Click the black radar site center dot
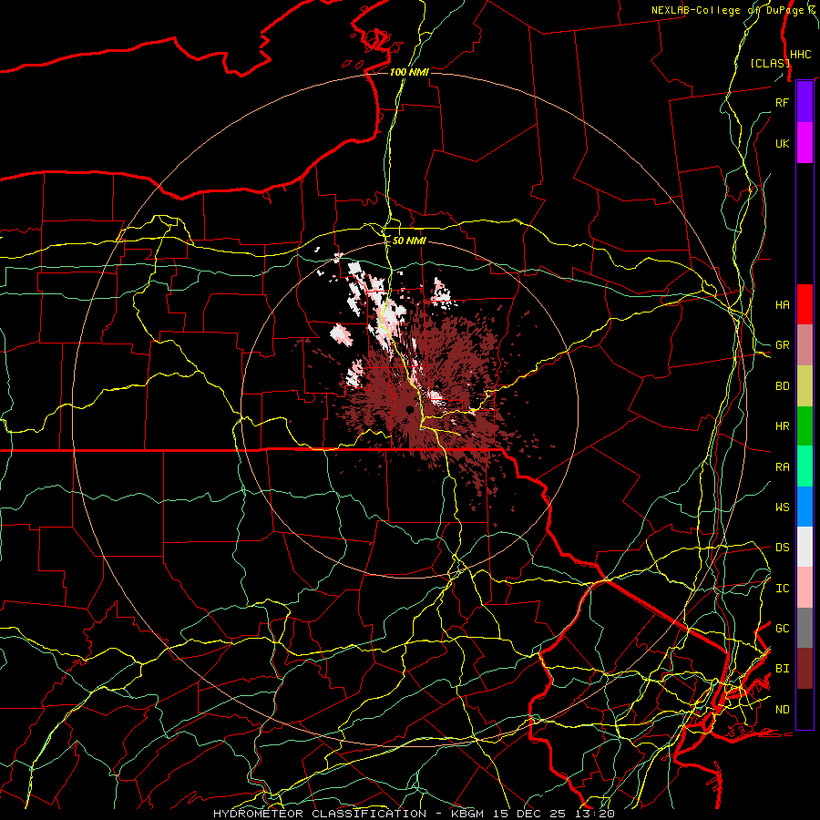 [409, 409]
